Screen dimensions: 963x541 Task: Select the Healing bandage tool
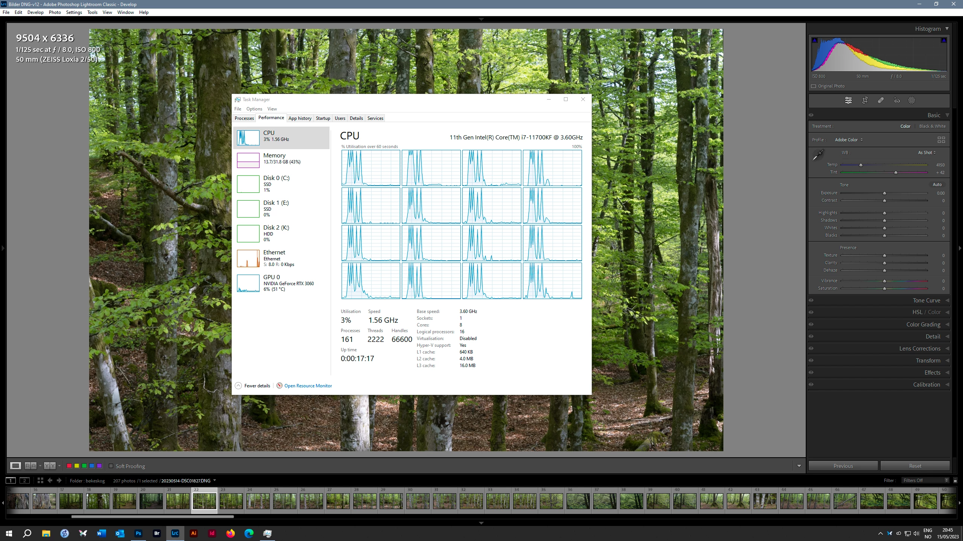point(881,100)
